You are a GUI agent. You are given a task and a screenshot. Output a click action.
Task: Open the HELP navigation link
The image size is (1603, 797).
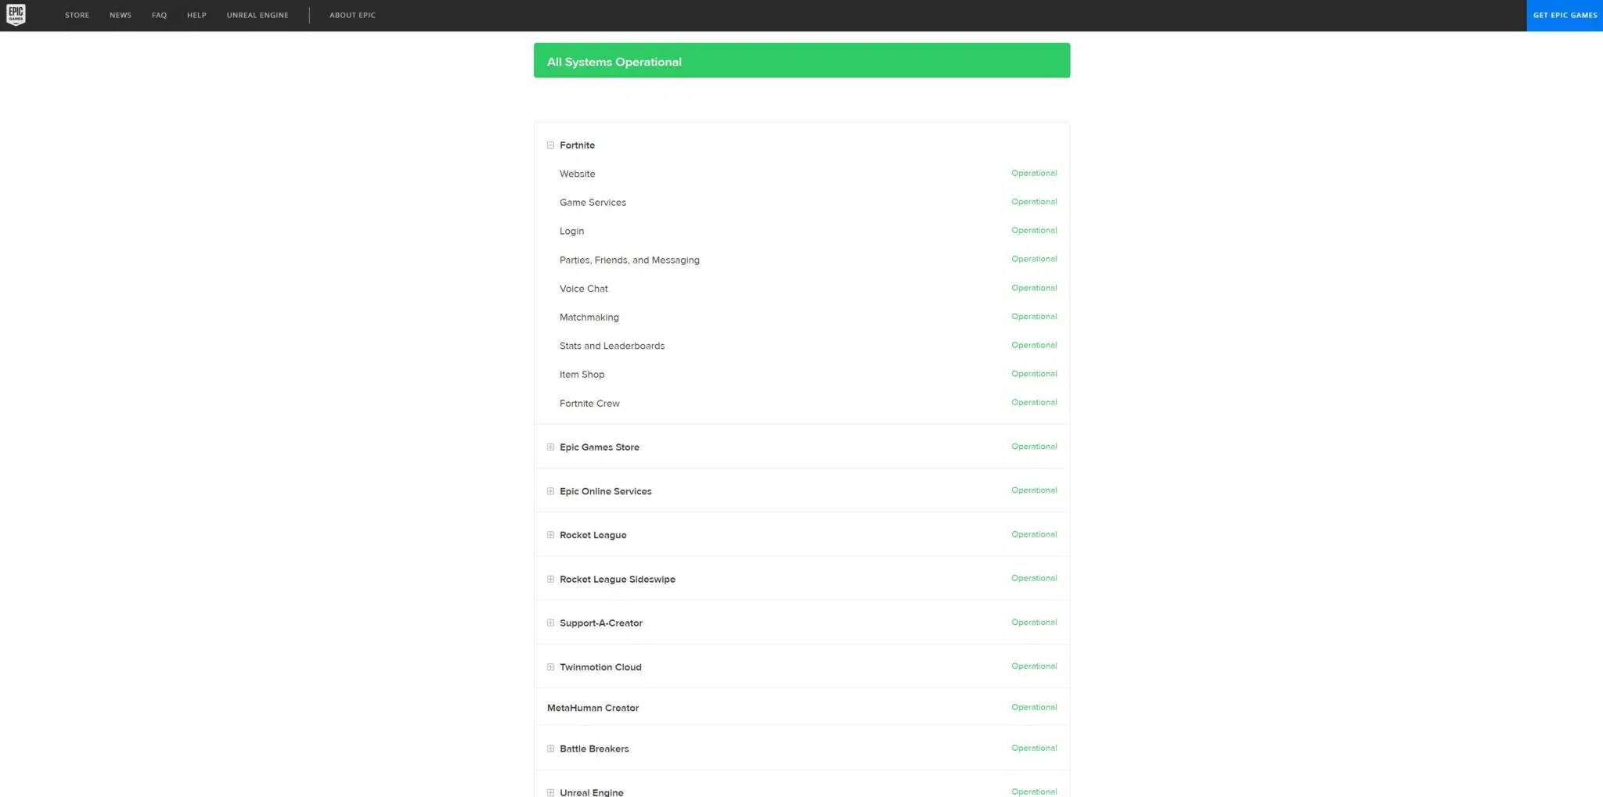click(196, 16)
